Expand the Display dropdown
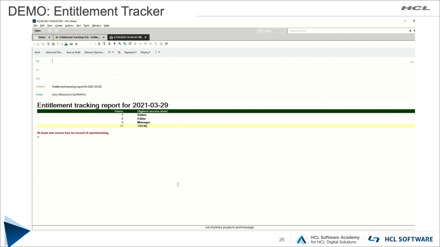The image size is (440, 247). (146, 52)
